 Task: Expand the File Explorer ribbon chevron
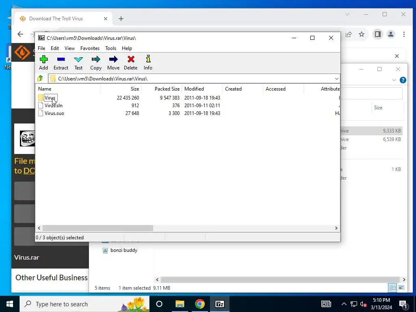point(394,80)
